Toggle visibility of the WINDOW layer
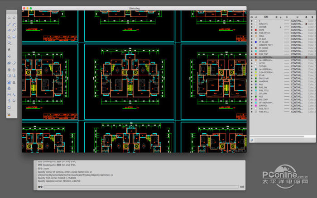 pos(252,51)
